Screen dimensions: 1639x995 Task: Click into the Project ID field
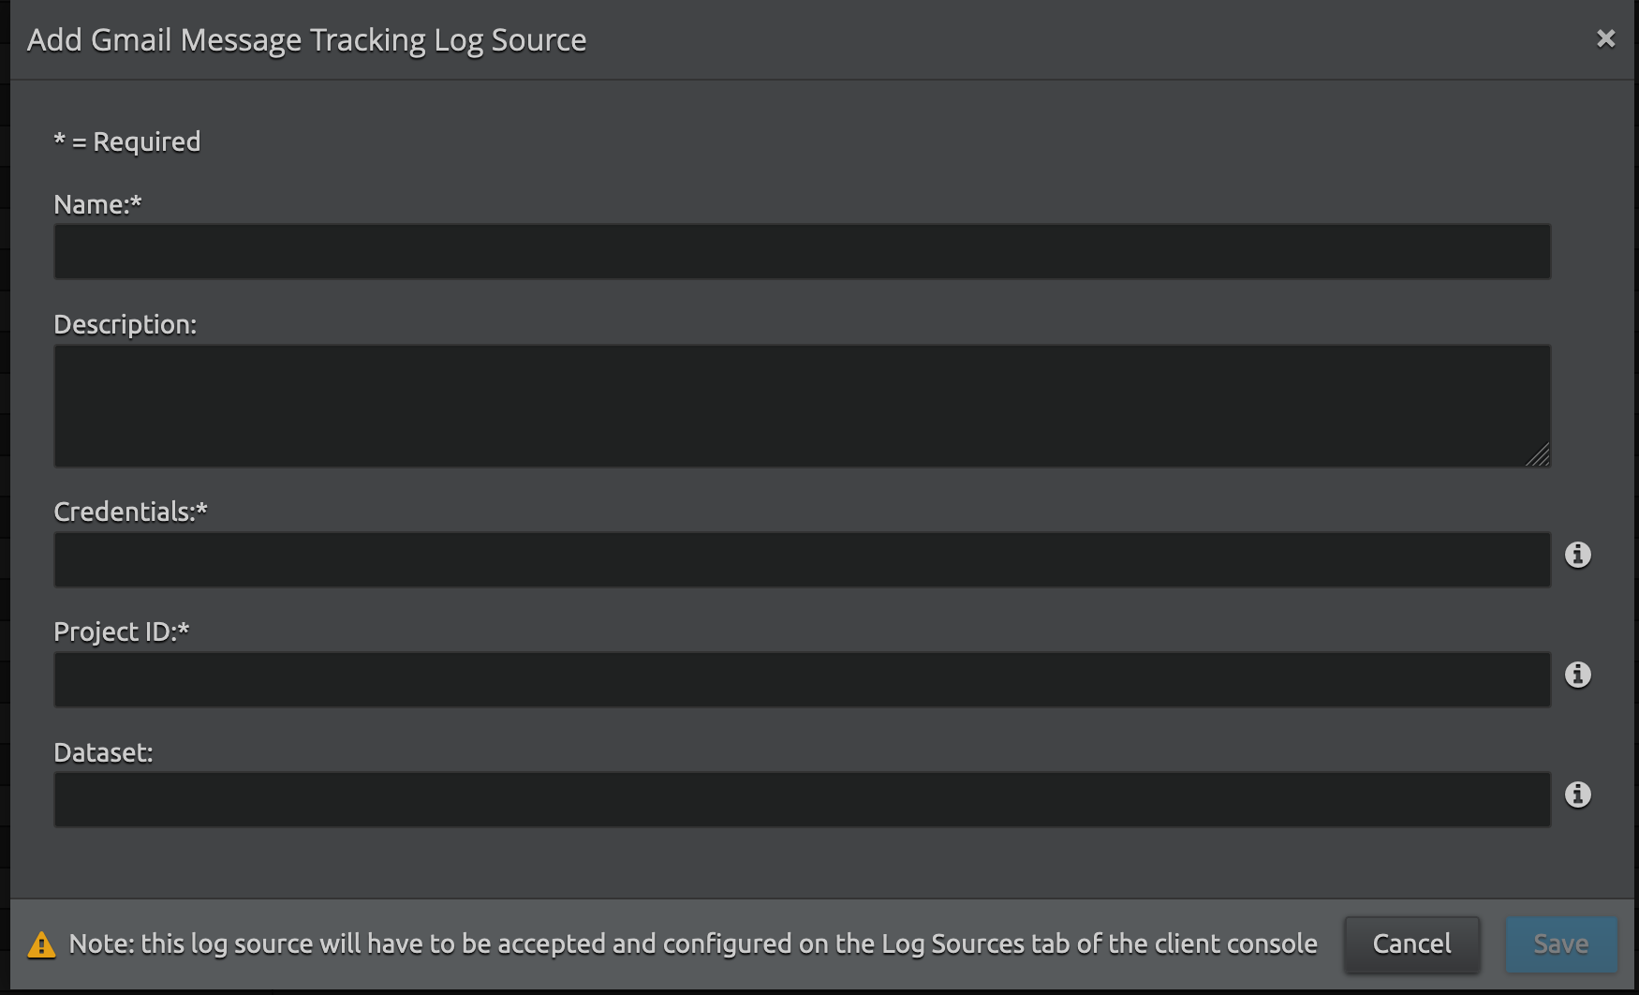point(802,679)
